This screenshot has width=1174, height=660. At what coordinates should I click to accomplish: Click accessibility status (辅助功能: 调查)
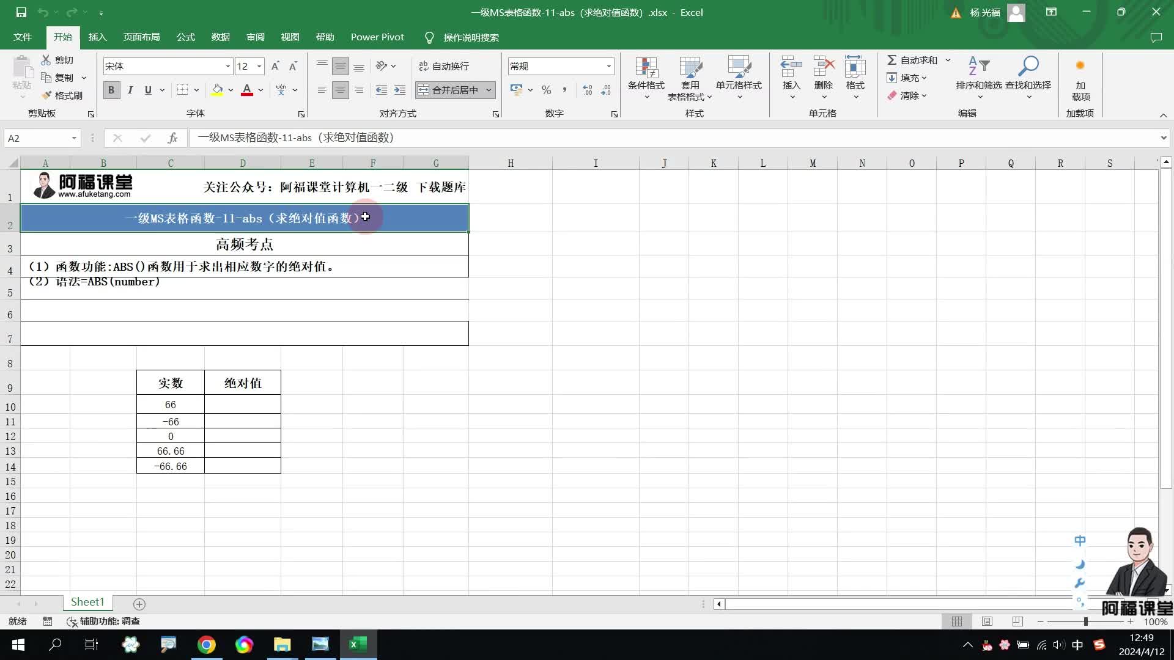click(x=103, y=621)
